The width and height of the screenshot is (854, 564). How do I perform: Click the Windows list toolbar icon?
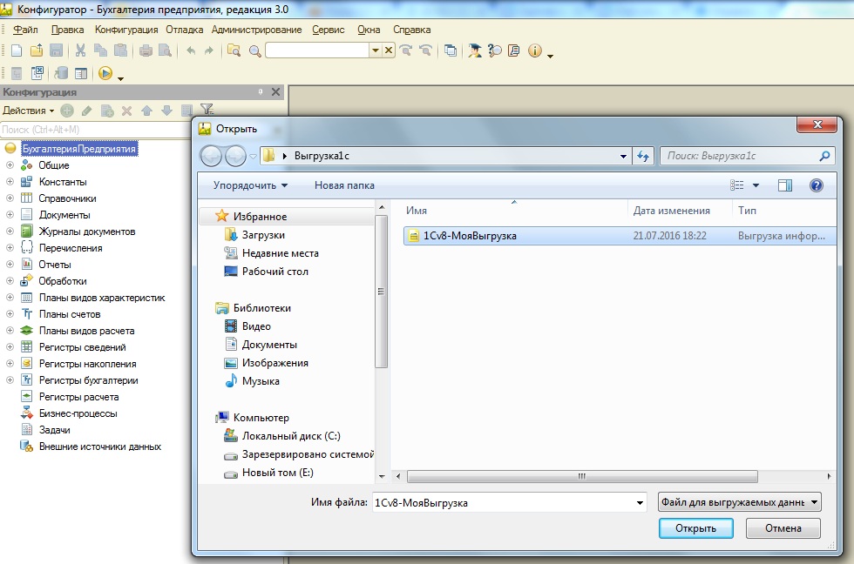[451, 50]
